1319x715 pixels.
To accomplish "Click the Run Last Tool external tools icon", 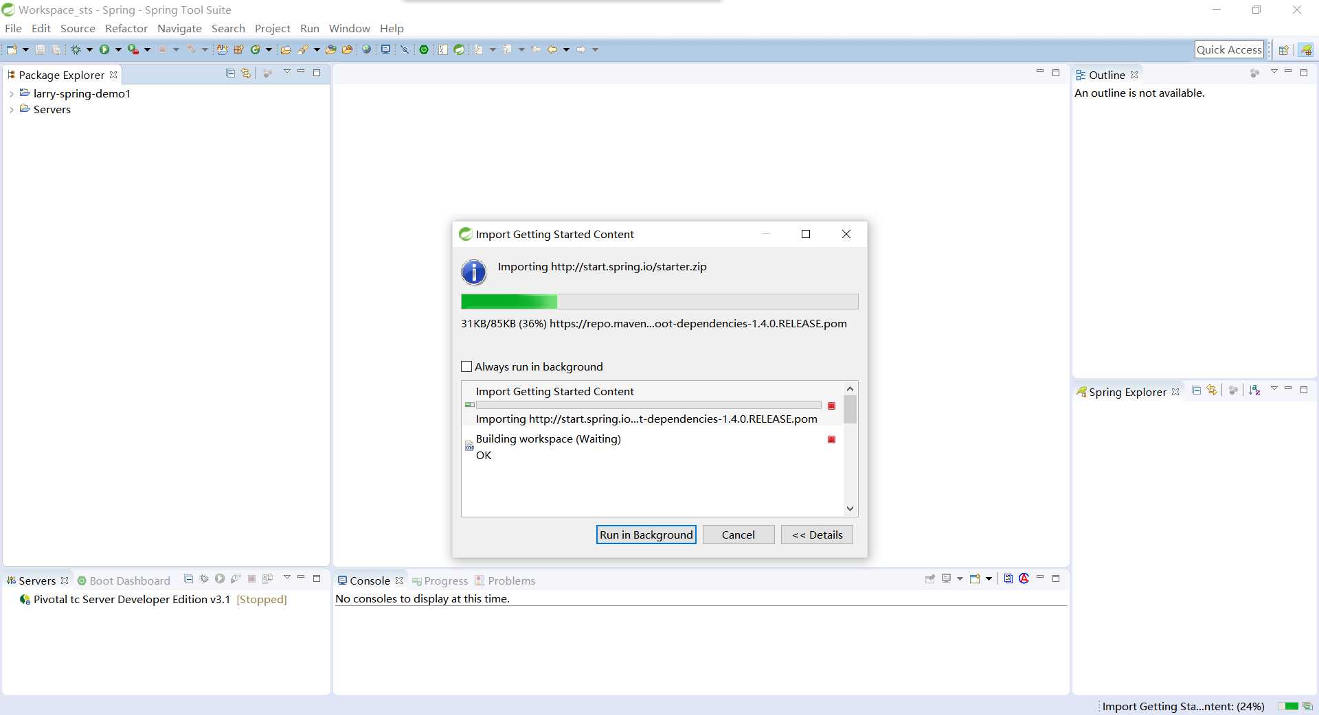I will [133, 49].
